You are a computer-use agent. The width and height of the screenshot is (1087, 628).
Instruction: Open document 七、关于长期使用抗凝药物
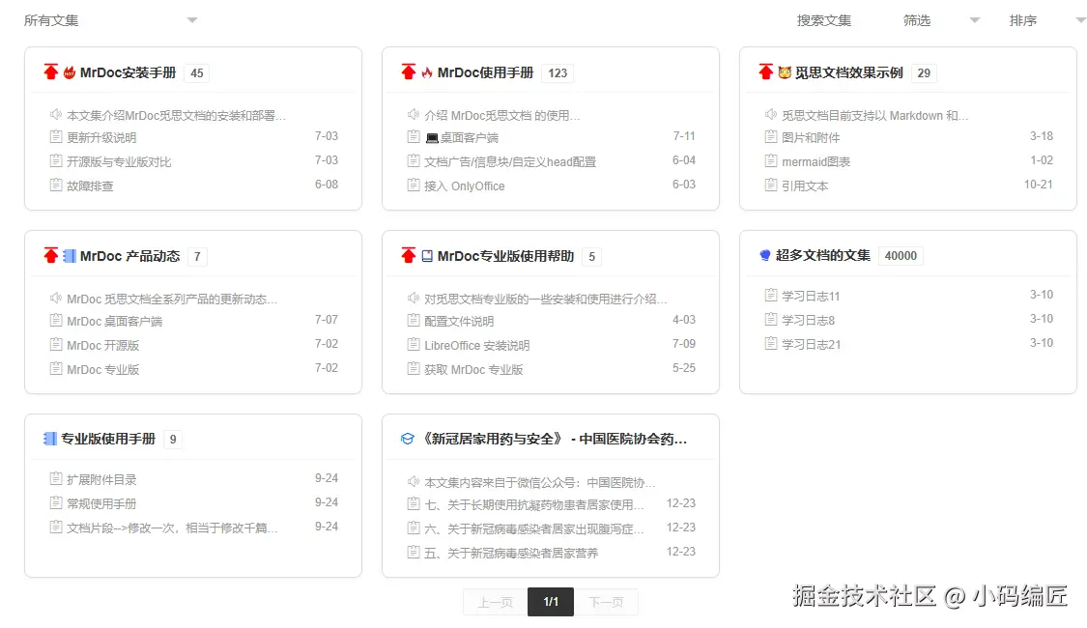click(533, 504)
